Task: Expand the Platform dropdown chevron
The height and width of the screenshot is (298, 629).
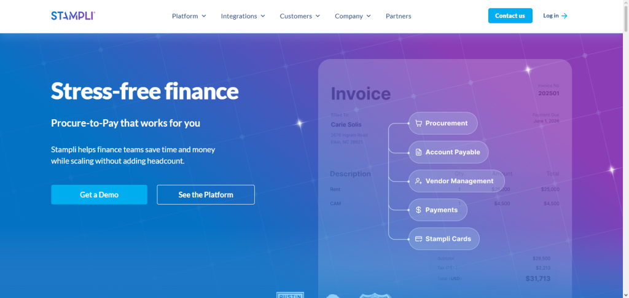Action: click(204, 16)
